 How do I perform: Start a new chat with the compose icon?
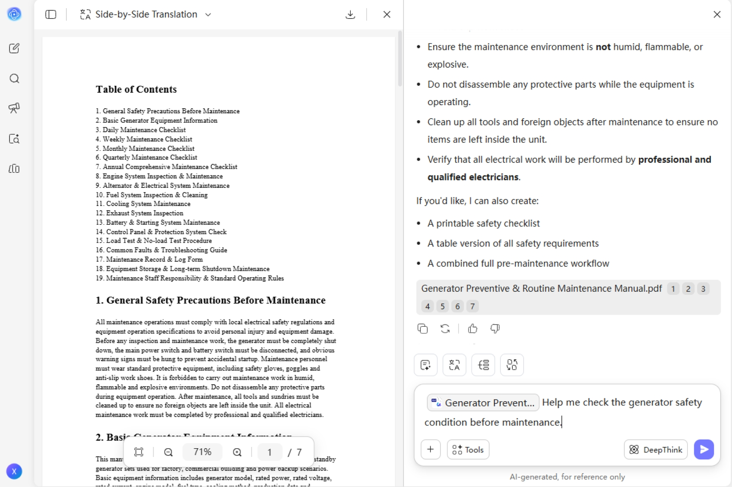(x=14, y=48)
